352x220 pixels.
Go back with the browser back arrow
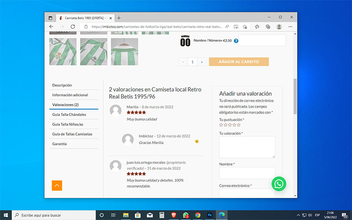click(x=51, y=27)
